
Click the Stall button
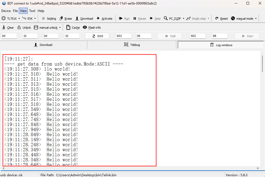click(x=170, y=36)
